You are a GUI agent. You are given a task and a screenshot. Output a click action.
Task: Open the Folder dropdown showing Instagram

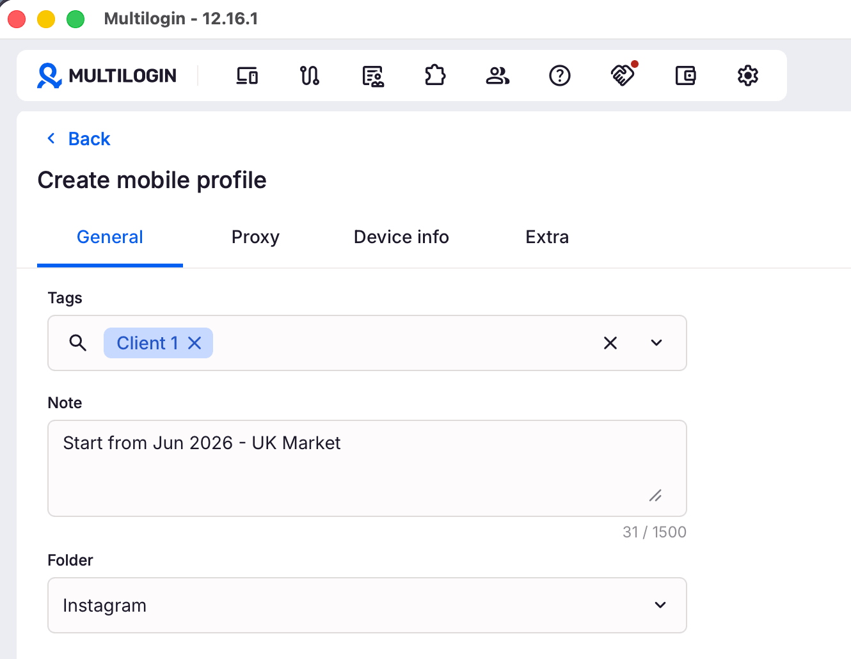[367, 605]
